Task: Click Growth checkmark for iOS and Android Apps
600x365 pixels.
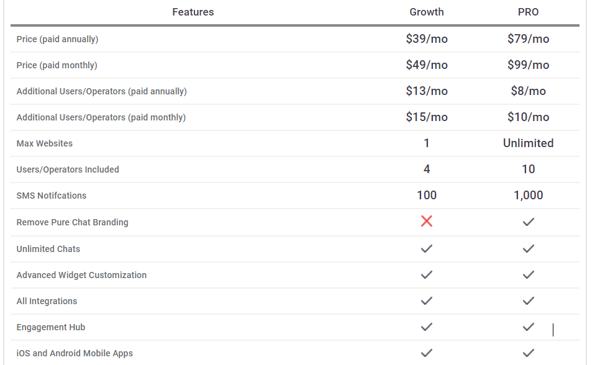Action: point(426,353)
